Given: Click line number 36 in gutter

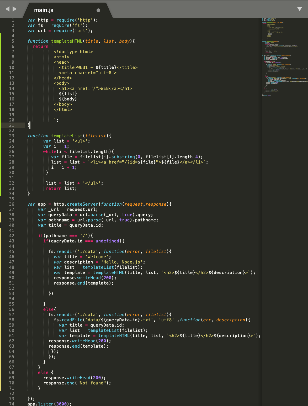Looking at the screenshot, I should [x=12, y=204].
